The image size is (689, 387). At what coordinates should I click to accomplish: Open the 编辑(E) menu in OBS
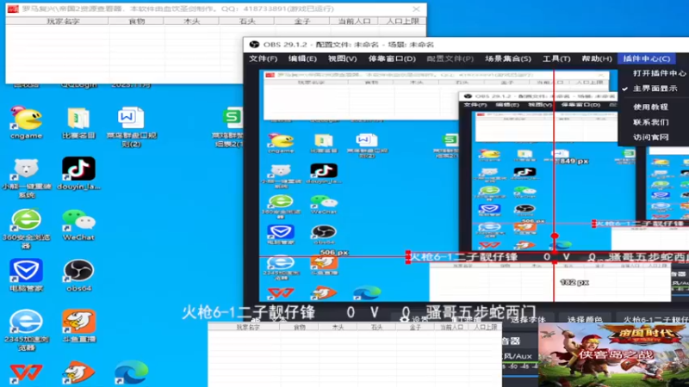(302, 58)
